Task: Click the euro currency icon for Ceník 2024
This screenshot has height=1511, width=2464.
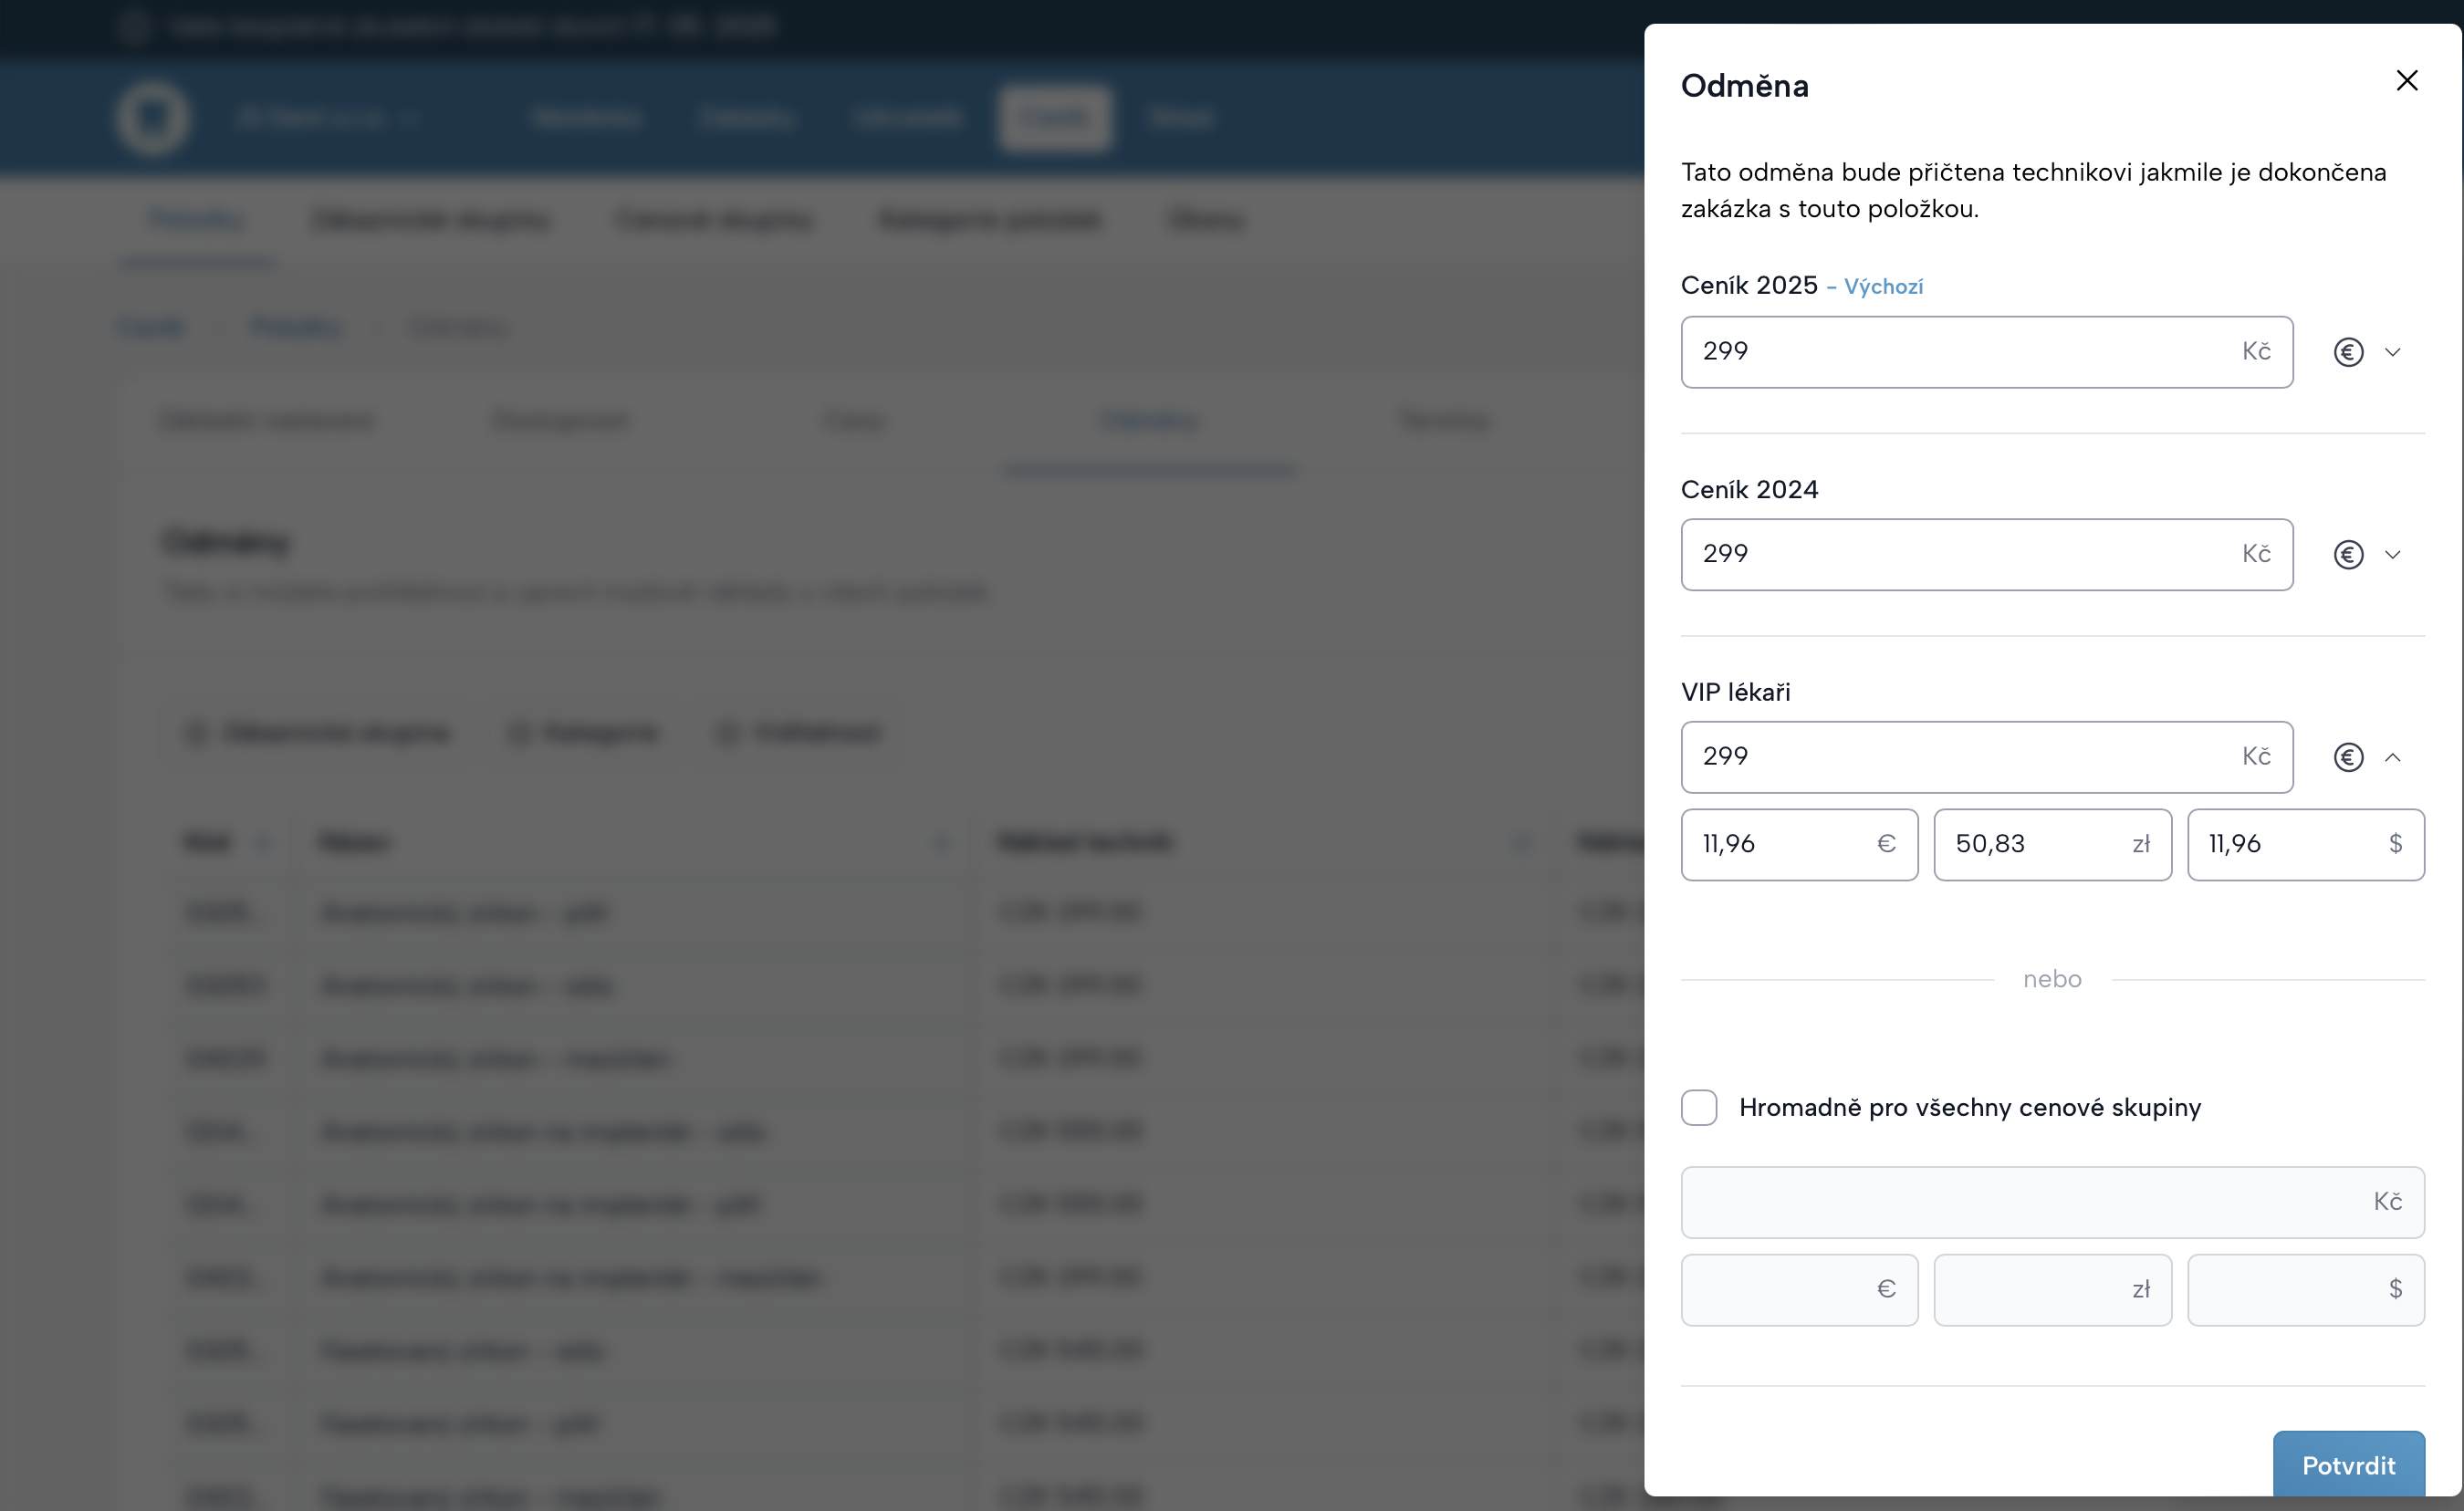Action: pyautogui.click(x=2348, y=554)
